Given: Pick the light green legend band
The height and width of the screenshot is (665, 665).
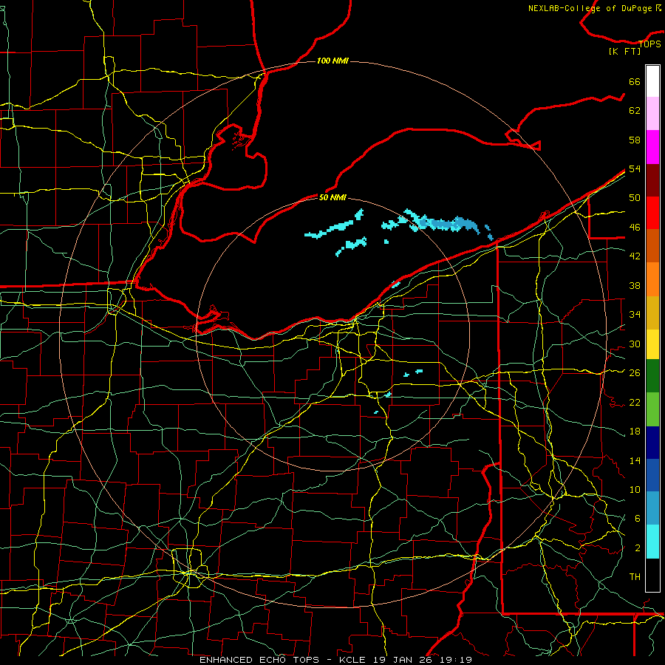Looking at the screenshot, I should [652, 409].
